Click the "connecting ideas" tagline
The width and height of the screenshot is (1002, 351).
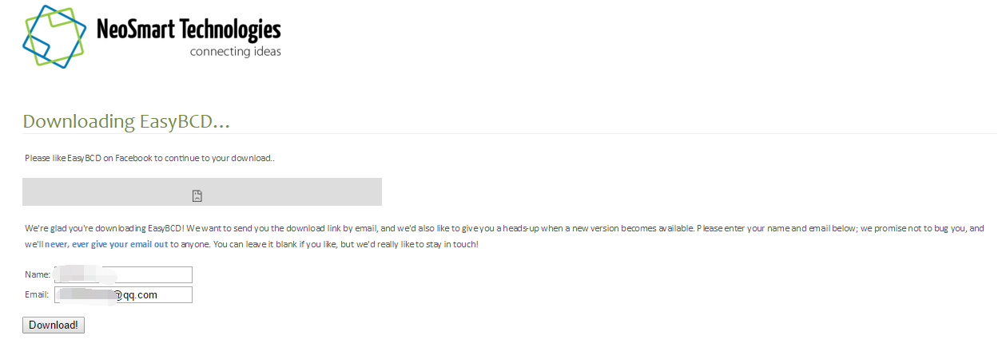tap(235, 53)
